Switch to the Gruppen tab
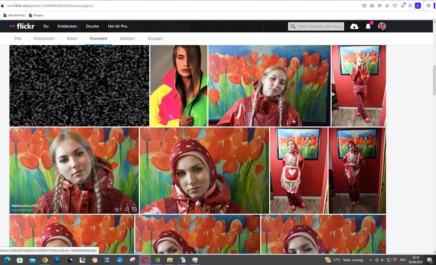Image resolution: width=436 pixels, height=265 pixels. [x=155, y=38]
